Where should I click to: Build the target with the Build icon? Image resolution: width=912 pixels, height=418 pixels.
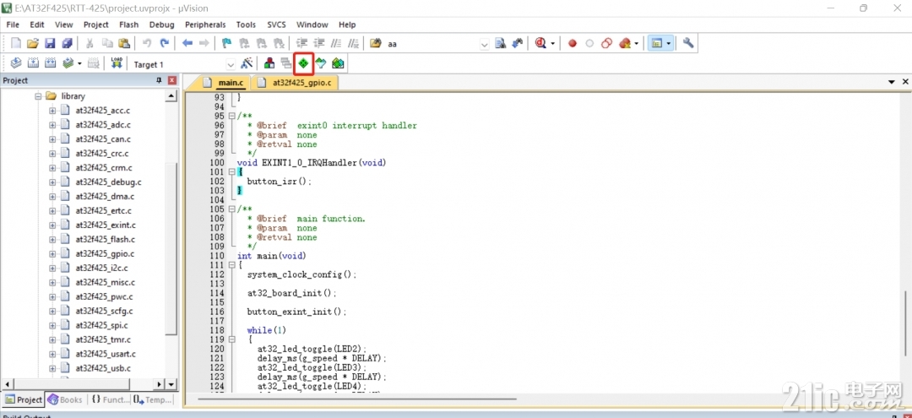33,63
